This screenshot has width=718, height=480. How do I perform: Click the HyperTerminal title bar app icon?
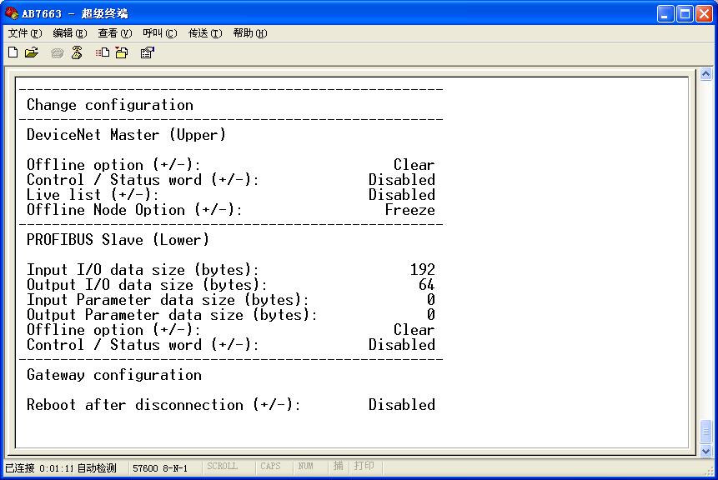pos(12,13)
